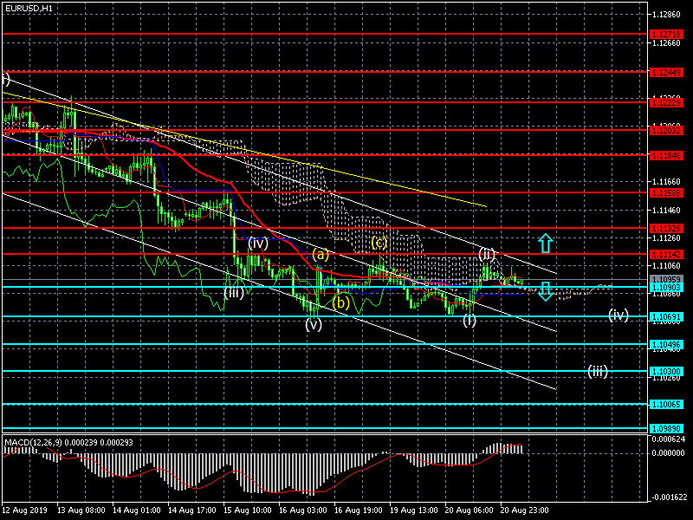Select the MACD scale value -0.001622
Image resolution: width=693 pixels, height=520 pixels.
(667, 497)
